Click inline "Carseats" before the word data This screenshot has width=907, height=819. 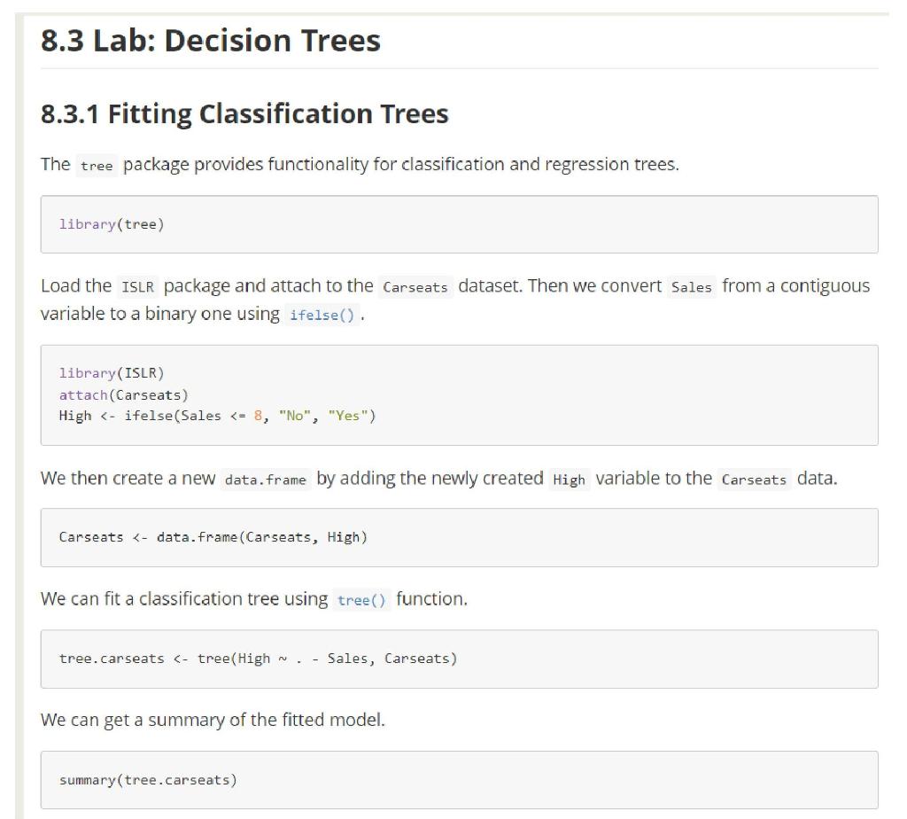click(x=754, y=480)
